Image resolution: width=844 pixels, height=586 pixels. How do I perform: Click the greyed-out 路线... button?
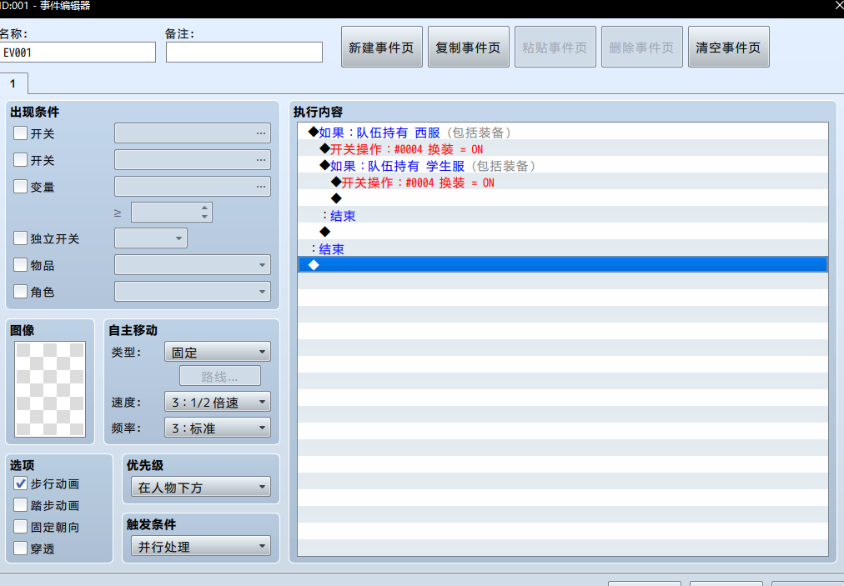pos(219,376)
